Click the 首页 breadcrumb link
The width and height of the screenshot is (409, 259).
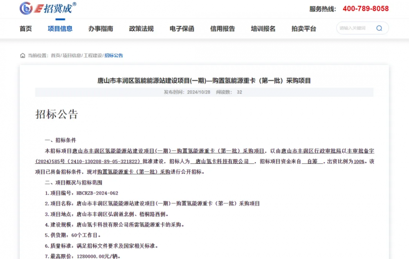tap(55, 56)
